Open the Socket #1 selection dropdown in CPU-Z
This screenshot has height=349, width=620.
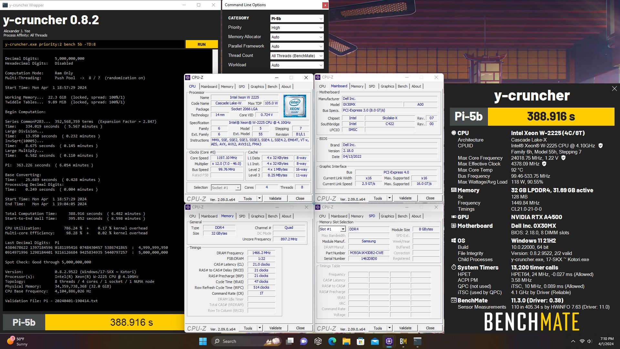coord(226,188)
